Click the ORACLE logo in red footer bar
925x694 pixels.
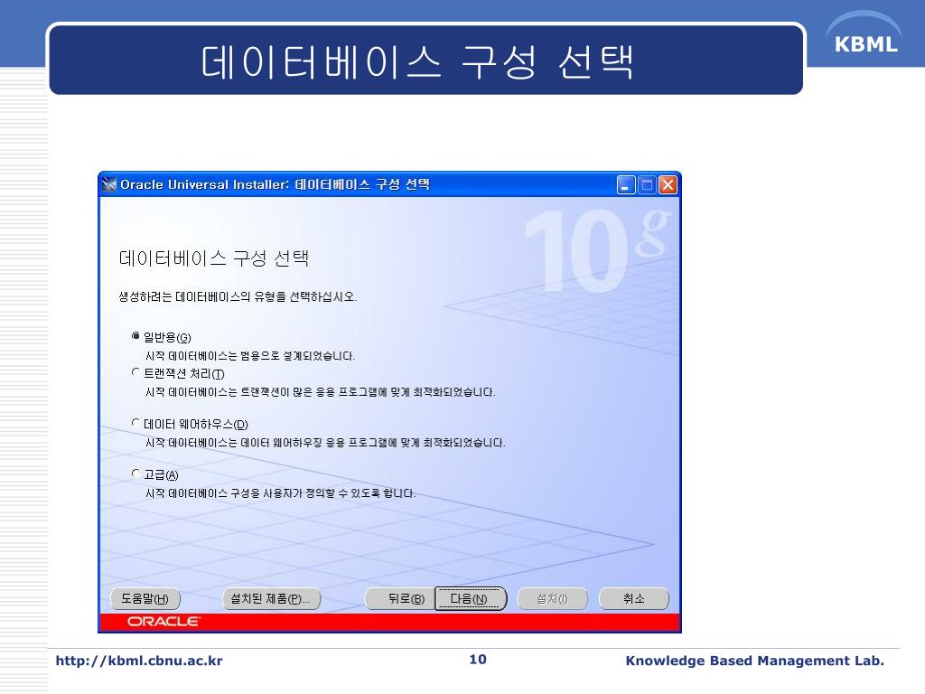(x=164, y=622)
